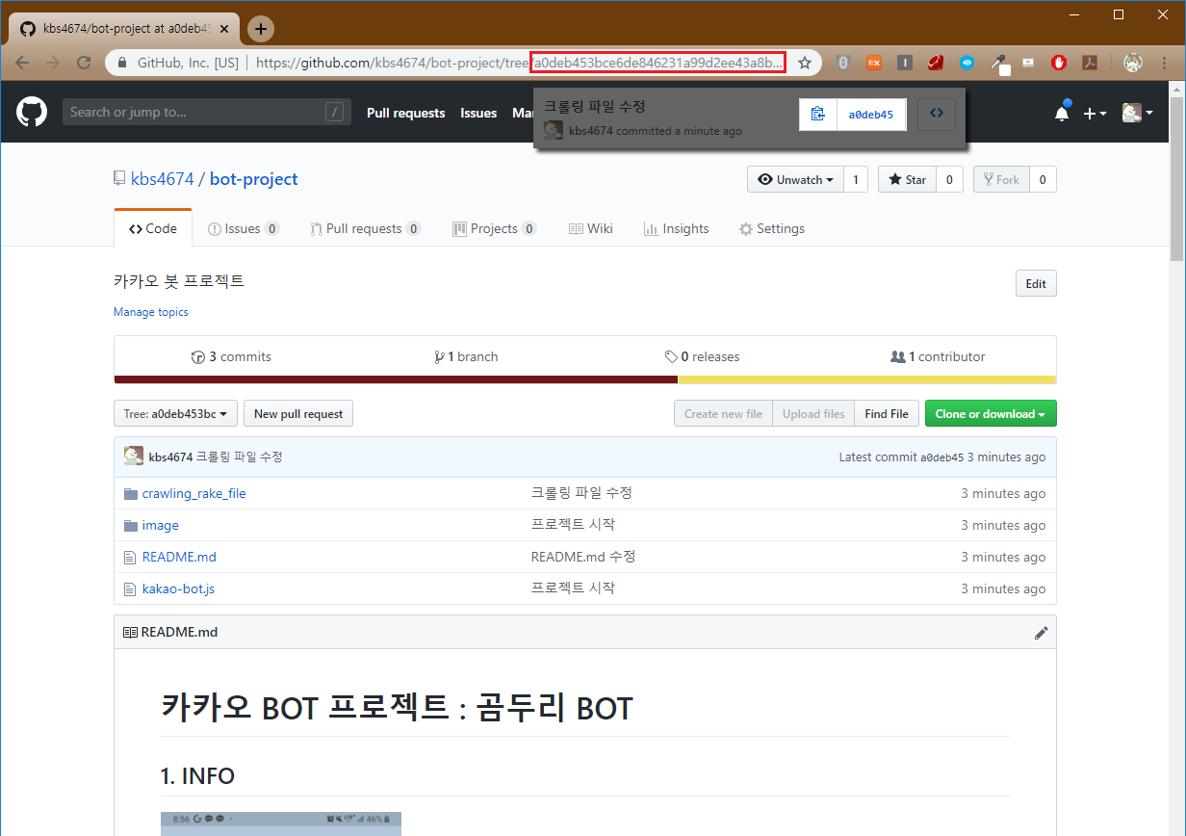Click Create new file button
This screenshot has width=1186, height=836.
point(723,414)
